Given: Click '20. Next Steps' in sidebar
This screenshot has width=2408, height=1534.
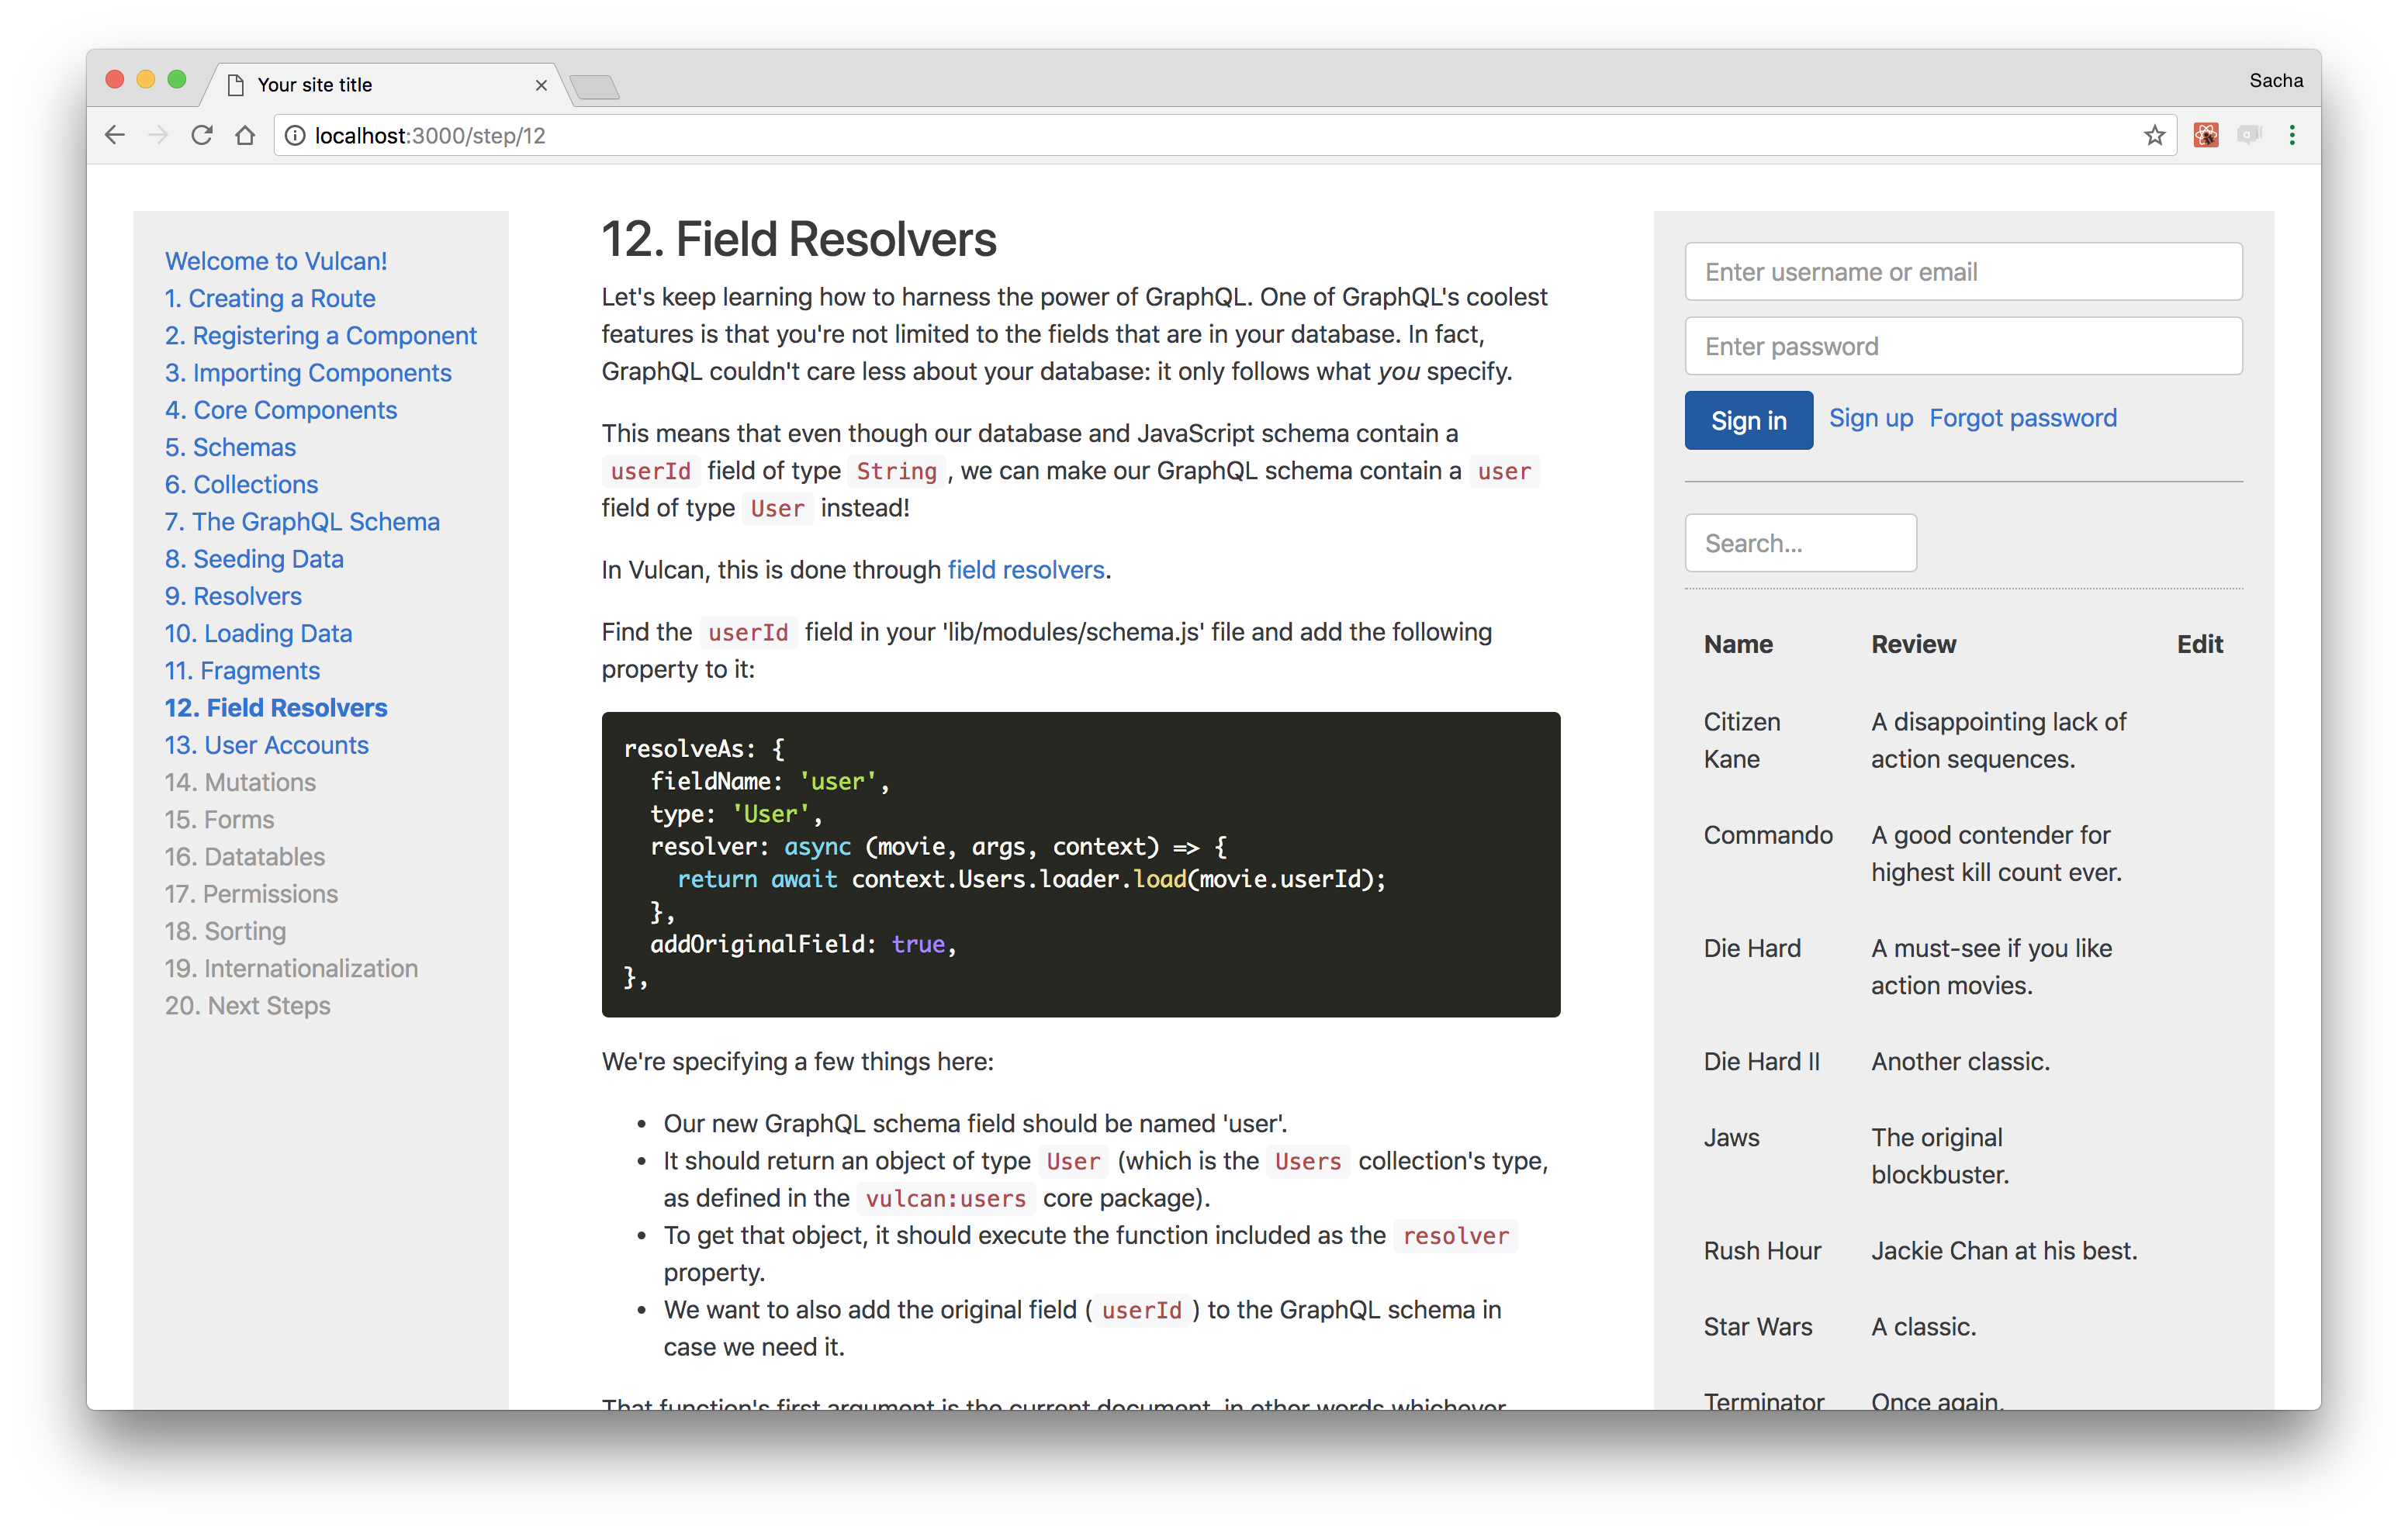Looking at the screenshot, I should point(247,1005).
